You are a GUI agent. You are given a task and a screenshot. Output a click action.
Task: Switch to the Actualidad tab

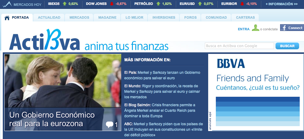tap(49, 18)
